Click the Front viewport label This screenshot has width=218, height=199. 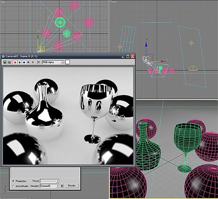point(113,2)
